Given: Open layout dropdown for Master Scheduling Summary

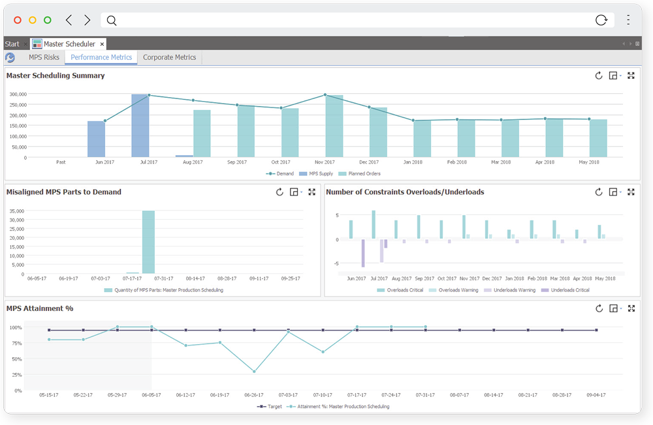Looking at the screenshot, I should point(614,76).
